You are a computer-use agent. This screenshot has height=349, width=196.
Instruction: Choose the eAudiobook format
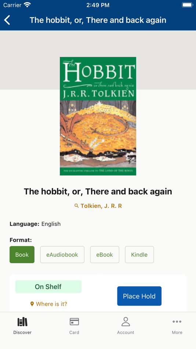click(62, 255)
